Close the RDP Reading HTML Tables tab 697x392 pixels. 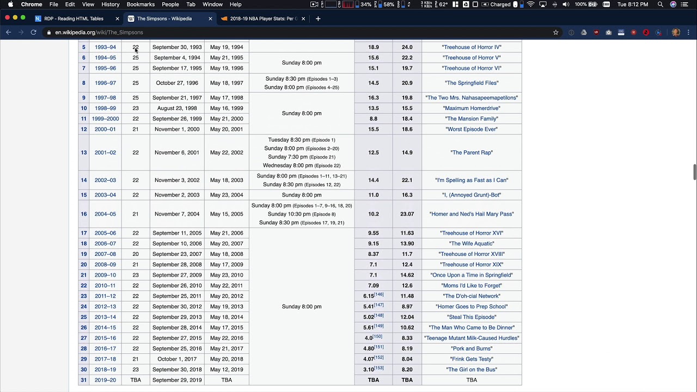[x=117, y=19]
